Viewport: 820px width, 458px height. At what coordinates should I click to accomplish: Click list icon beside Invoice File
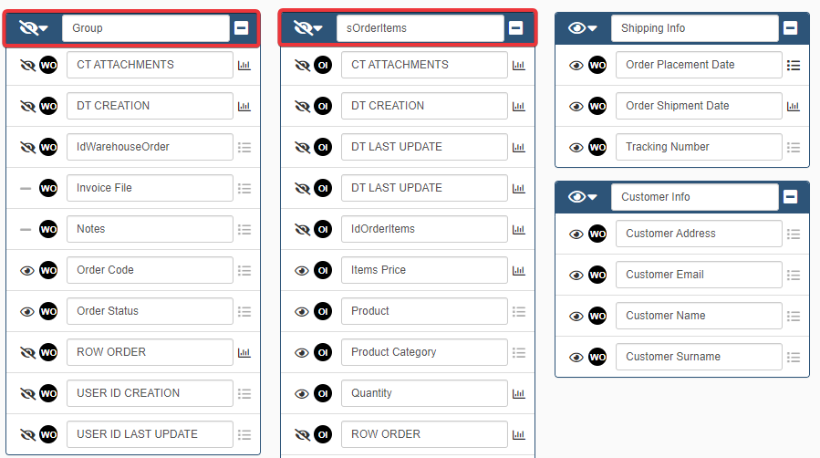(244, 188)
